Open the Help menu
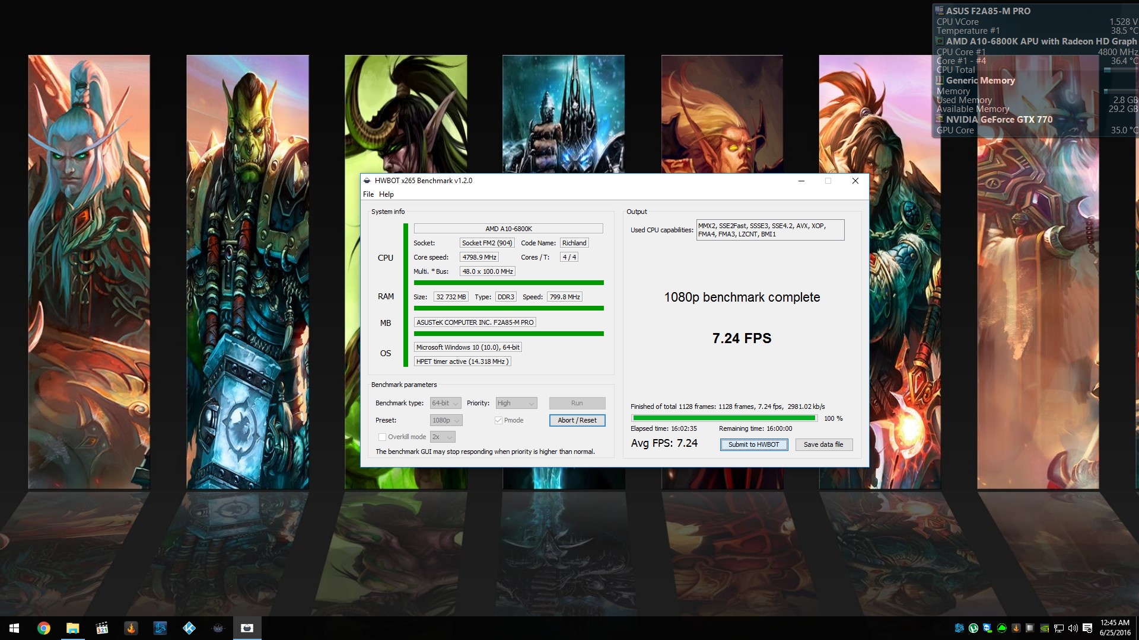Image resolution: width=1139 pixels, height=640 pixels. coord(386,194)
